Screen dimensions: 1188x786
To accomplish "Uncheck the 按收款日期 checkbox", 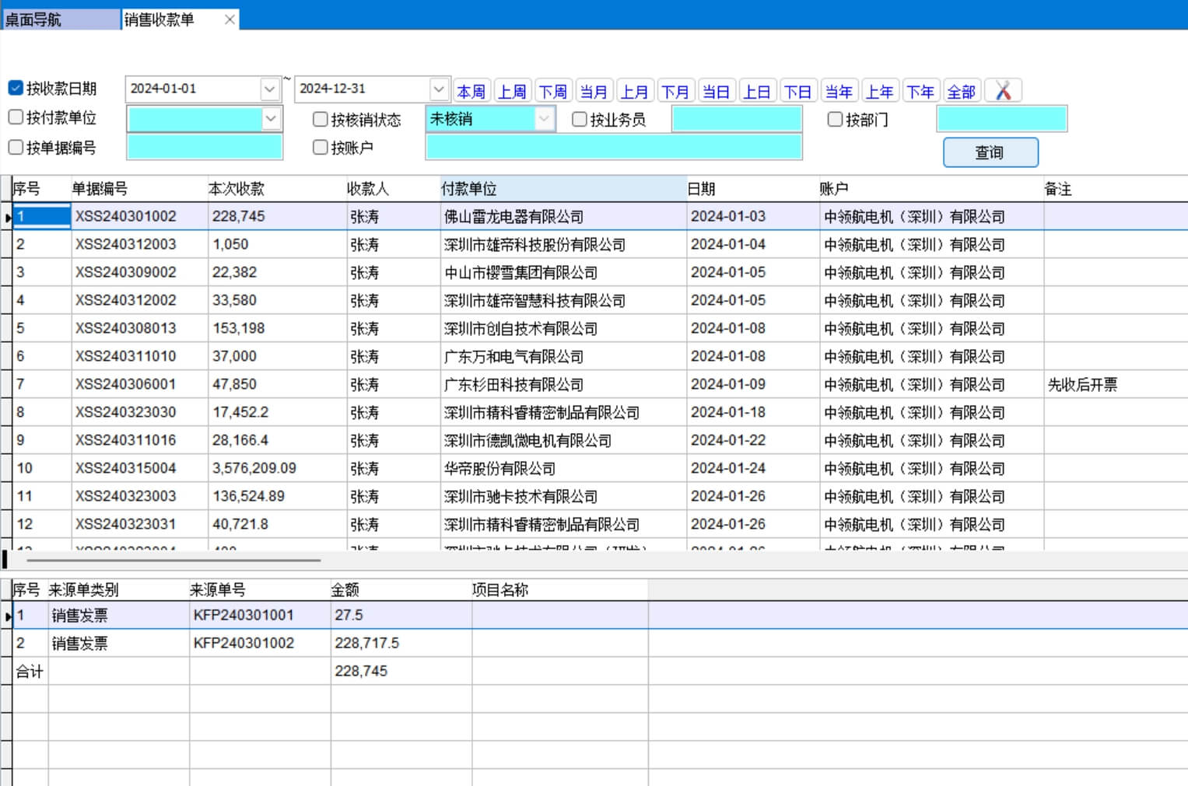I will [16, 88].
